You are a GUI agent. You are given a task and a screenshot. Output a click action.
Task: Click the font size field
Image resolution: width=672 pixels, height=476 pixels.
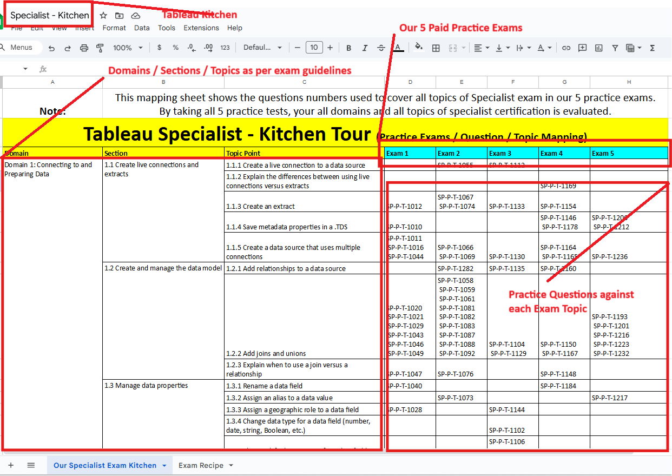tap(314, 48)
